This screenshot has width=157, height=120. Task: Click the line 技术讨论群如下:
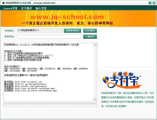[x=12, y=67]
